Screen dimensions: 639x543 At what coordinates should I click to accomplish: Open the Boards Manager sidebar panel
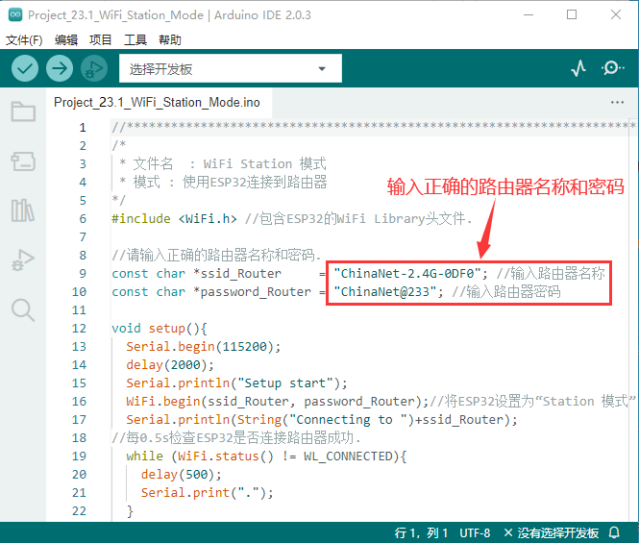[x=23, y=161]
